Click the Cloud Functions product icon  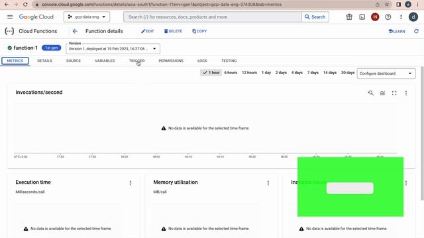[9, 31]
